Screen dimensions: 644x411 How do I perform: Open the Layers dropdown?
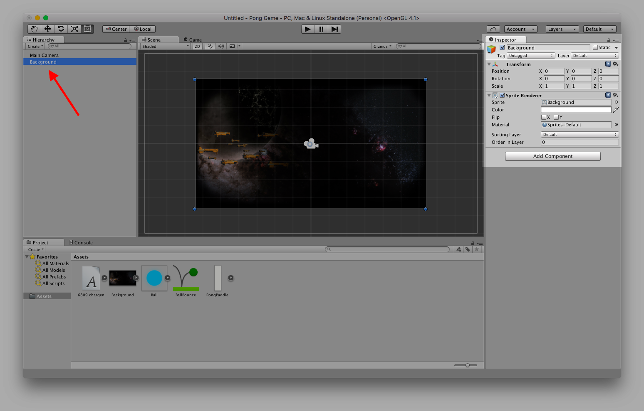pos(562,29)
